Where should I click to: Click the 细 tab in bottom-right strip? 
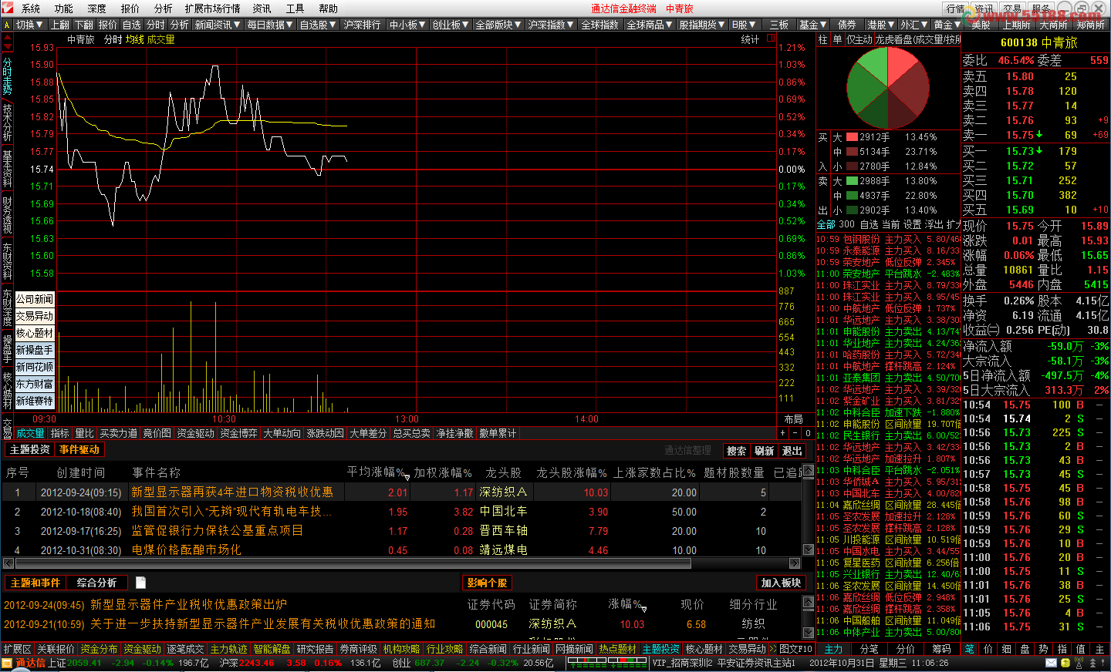click(1007, 650)
